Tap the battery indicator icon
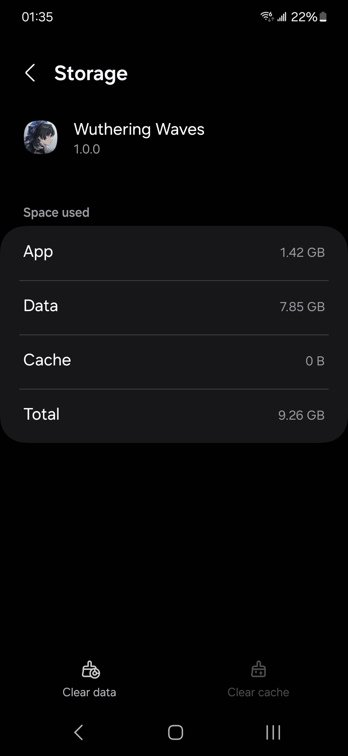 (324, 17)
